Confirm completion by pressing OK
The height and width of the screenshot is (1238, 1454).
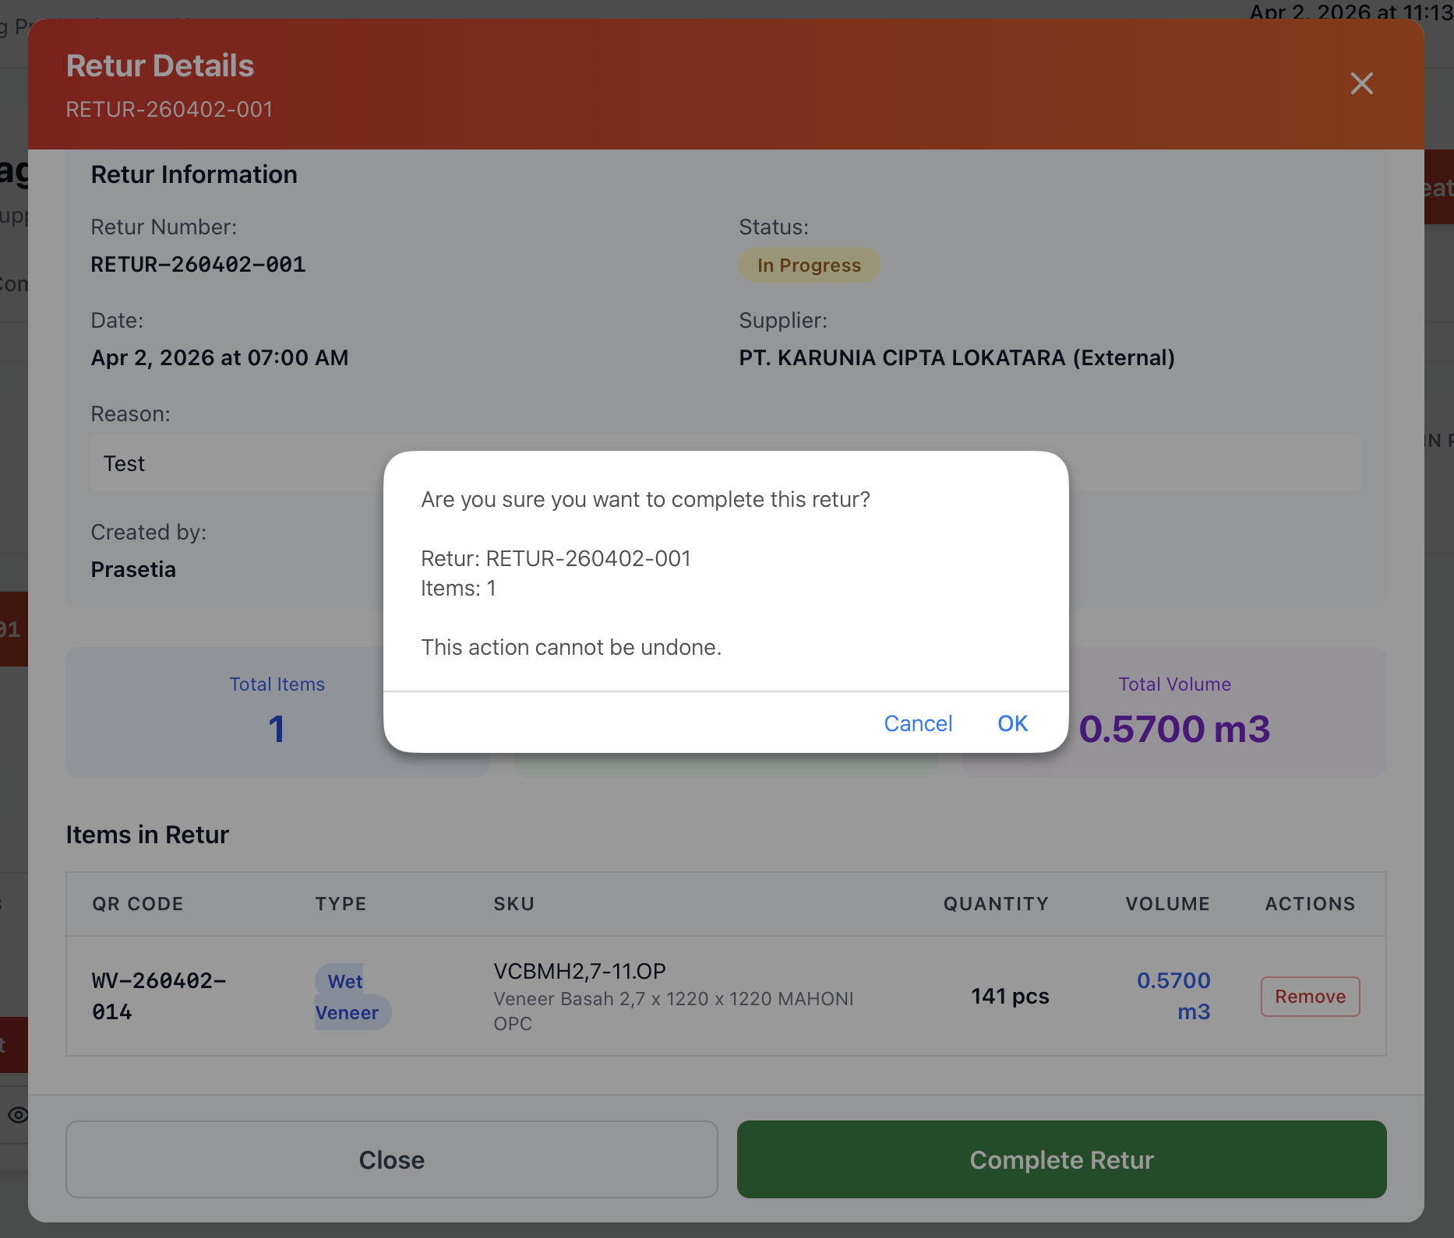(x=1012, y=723)
